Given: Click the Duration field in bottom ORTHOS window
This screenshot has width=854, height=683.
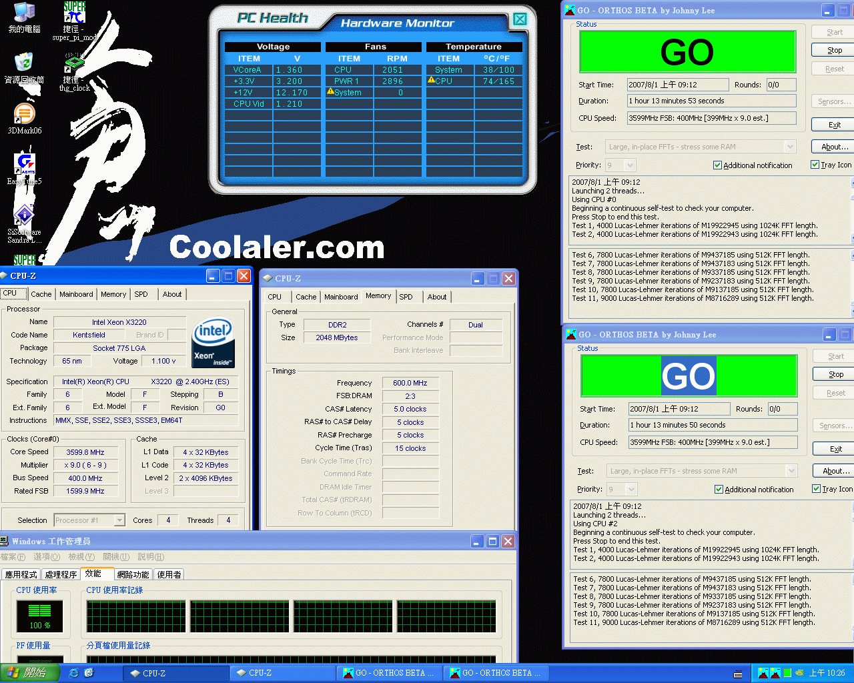Looking at the screenshot, I should point(713,425).
